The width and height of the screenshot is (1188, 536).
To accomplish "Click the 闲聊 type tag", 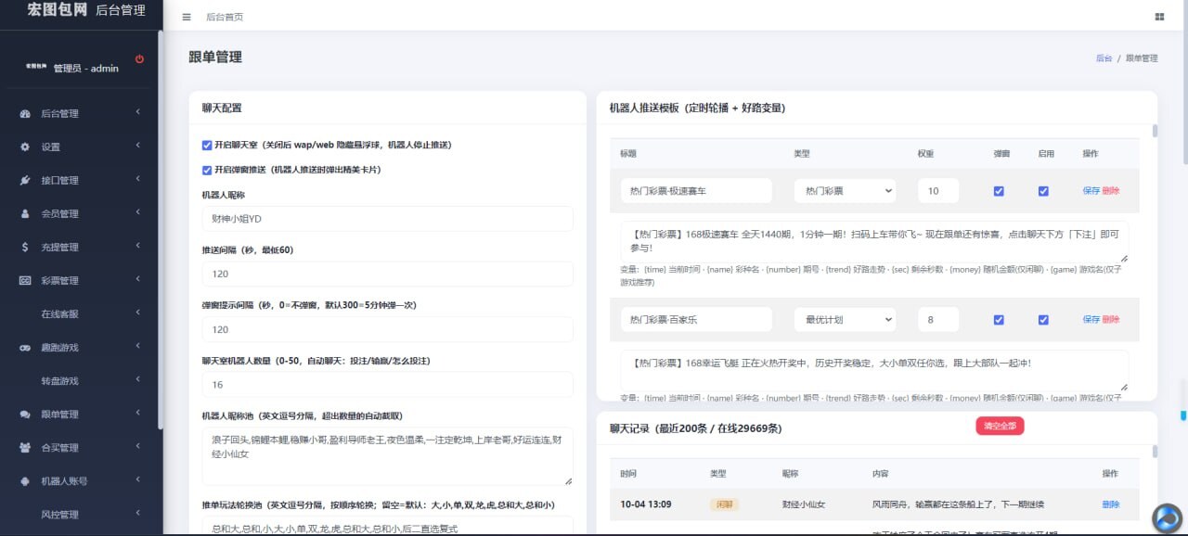I will pyautogui.click(x=724, y=504).
